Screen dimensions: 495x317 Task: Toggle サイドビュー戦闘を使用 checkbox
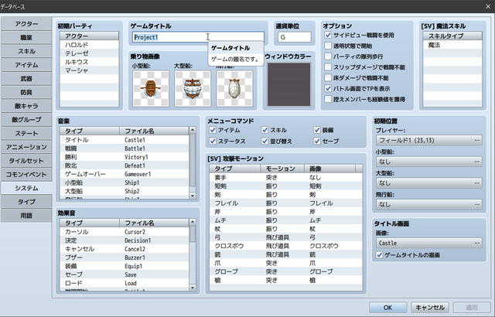point(328,35)
